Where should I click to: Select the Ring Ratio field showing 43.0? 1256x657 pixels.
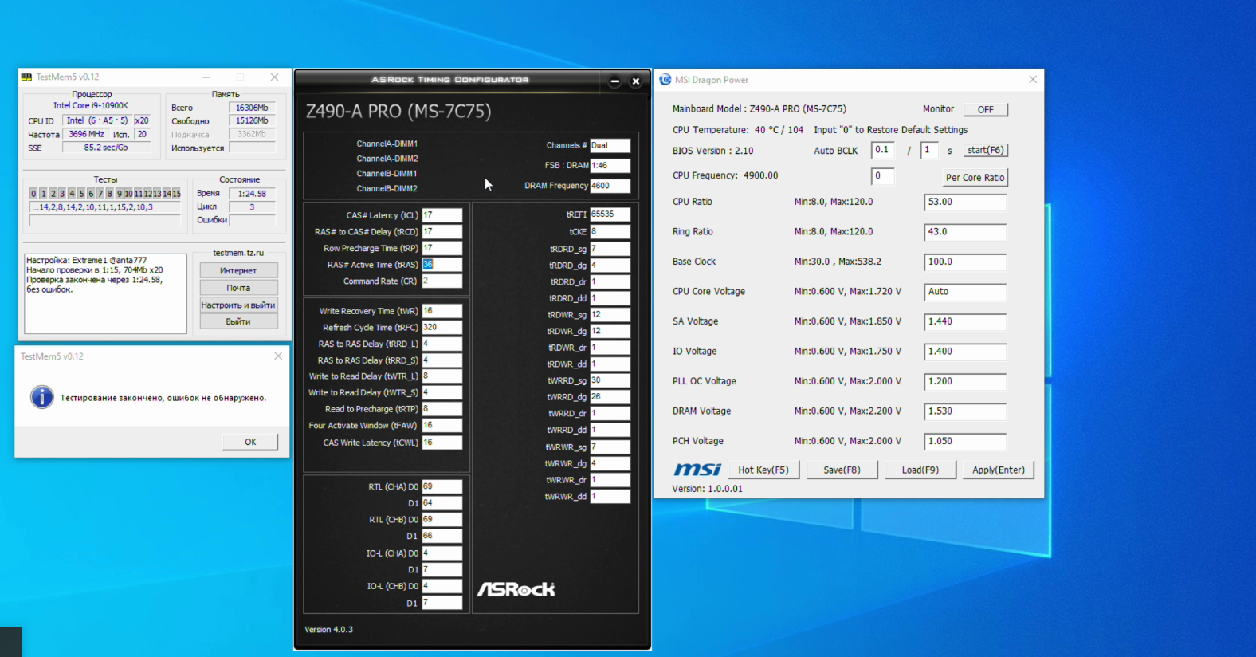pyautogui.click(x=965, y=232)
